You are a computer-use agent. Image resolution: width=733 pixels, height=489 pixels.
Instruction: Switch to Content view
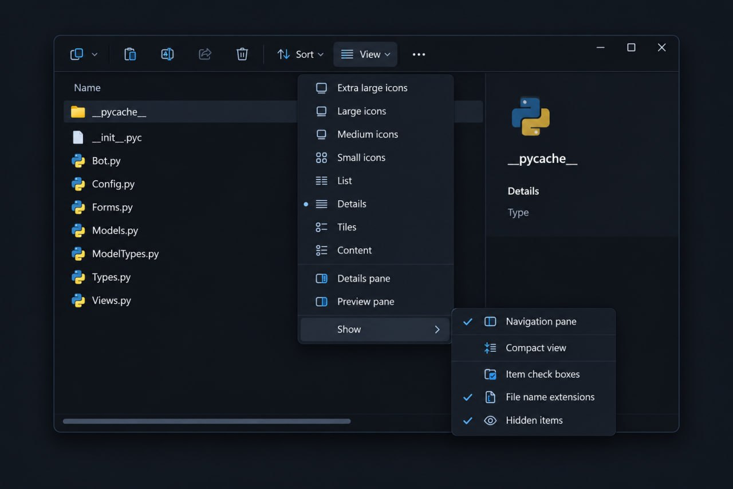pyautogui.click(x=376, y=251)
